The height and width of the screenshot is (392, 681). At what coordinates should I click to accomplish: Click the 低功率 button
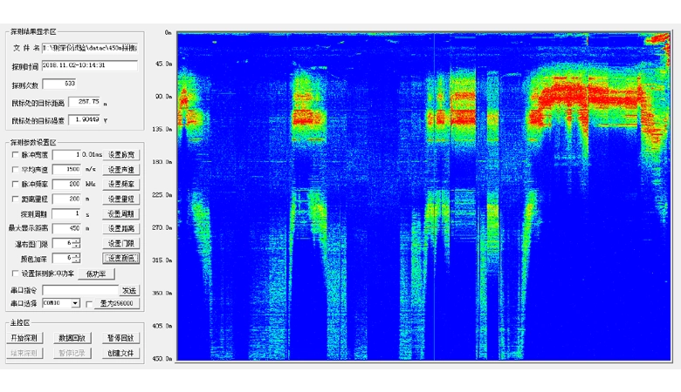pos(96,274)
